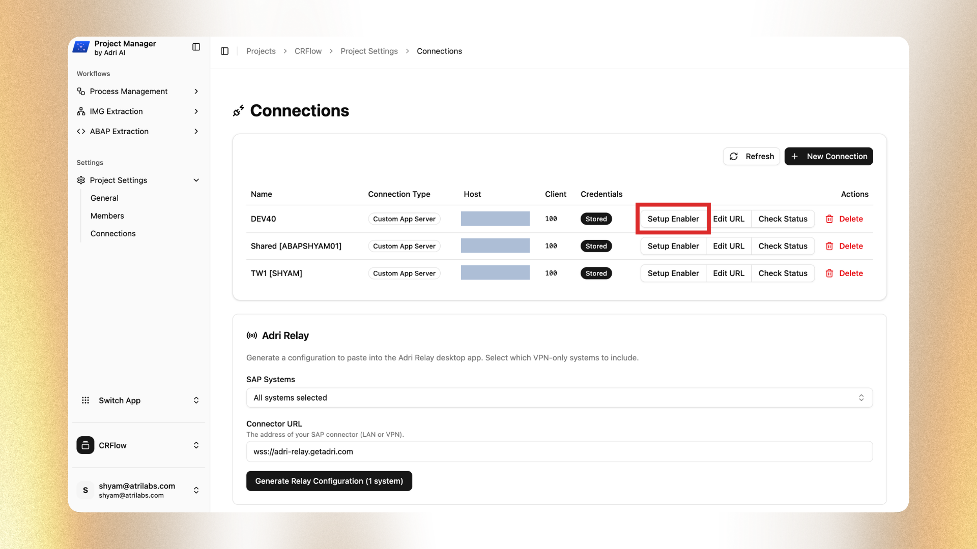Click the Connector URL input field
The image size is (977, 549).
pos(559,451)
